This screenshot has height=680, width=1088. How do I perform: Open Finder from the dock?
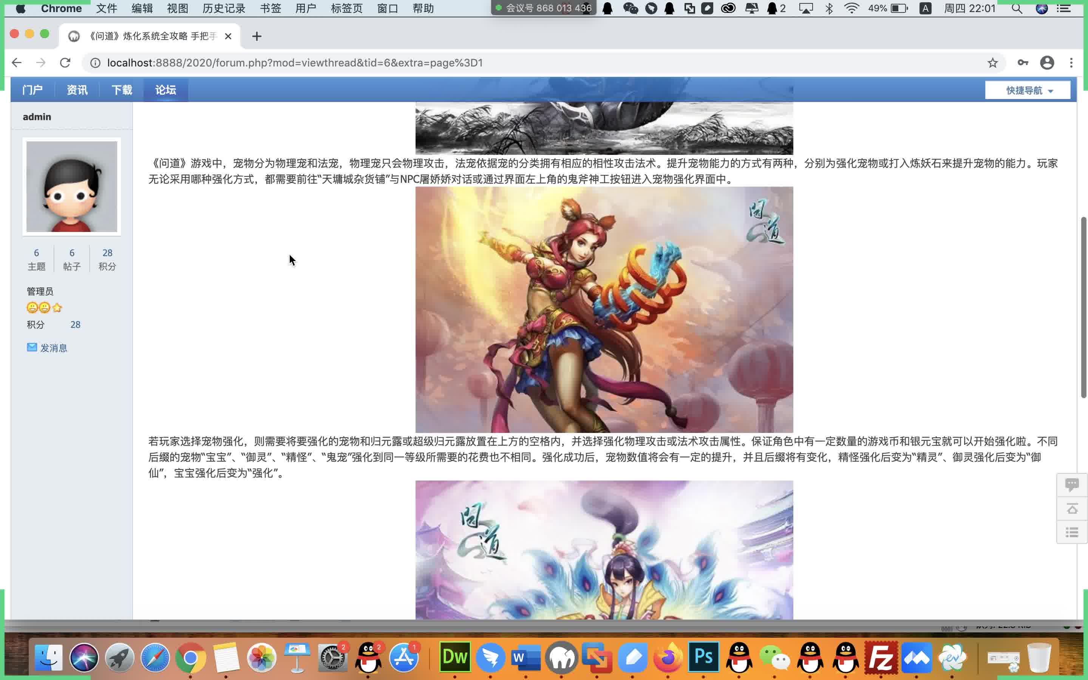point(49,657)
